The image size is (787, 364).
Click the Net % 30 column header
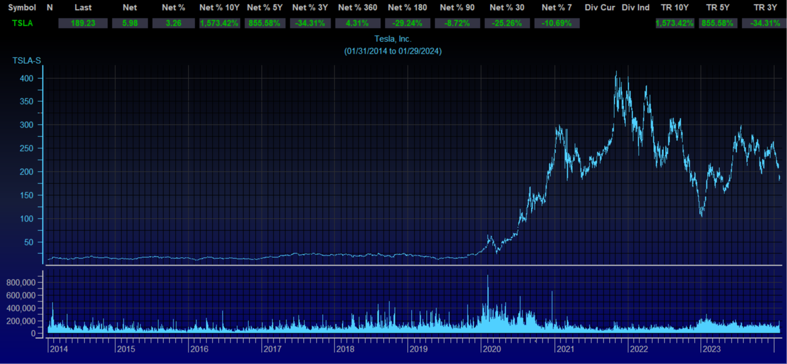pyautogui.click(x=507, y=8)
